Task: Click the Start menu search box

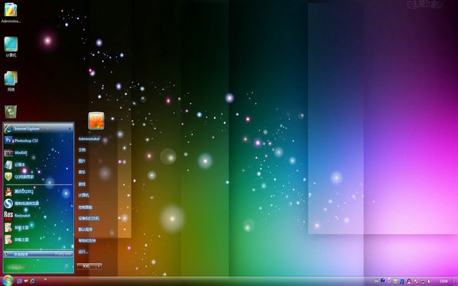Action: coord(38,266)
